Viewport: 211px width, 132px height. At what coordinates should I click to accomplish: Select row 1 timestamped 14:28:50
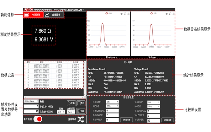pos(54,65)
